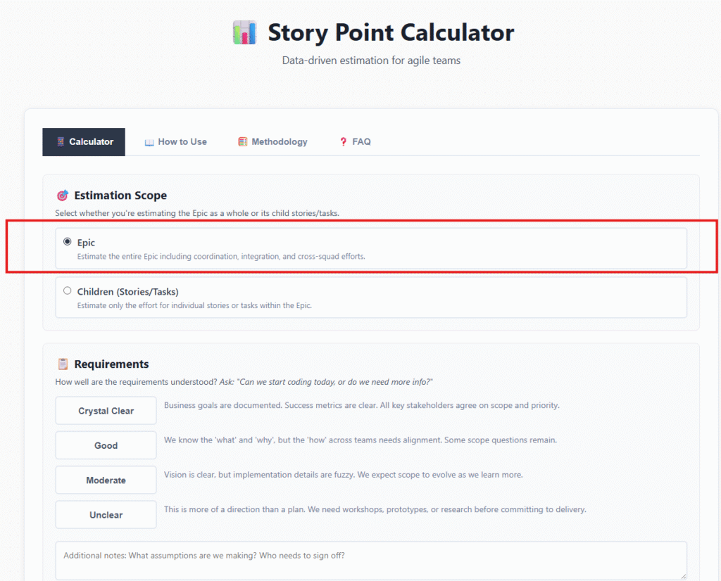Select the Children (Stories/Tasks) radio button
The width and height of the screenshot is (721, 581).
coord(68,290)
